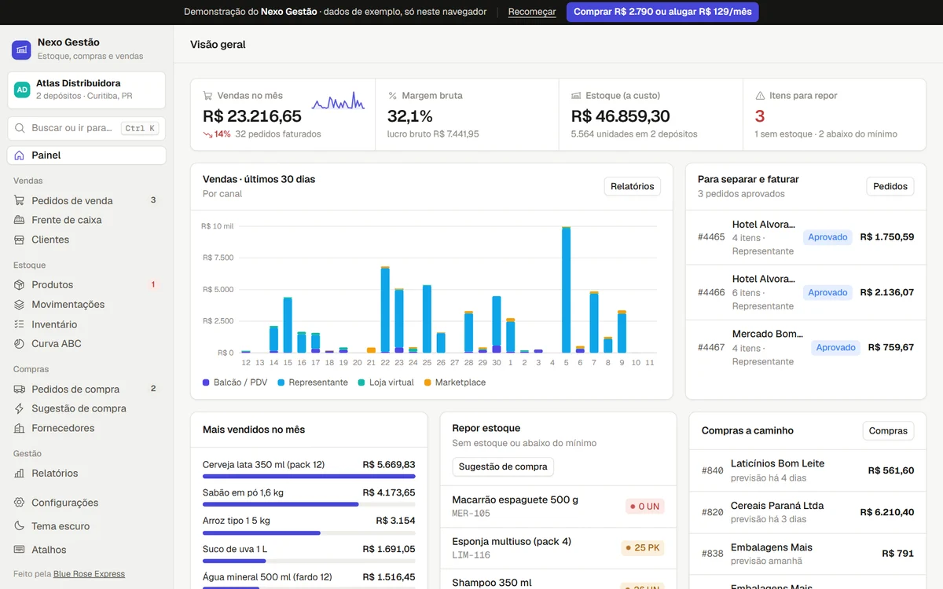Click the chart bar for day 22
The width and height of the screenshot is (943, 589).
(x=385, y=309)
